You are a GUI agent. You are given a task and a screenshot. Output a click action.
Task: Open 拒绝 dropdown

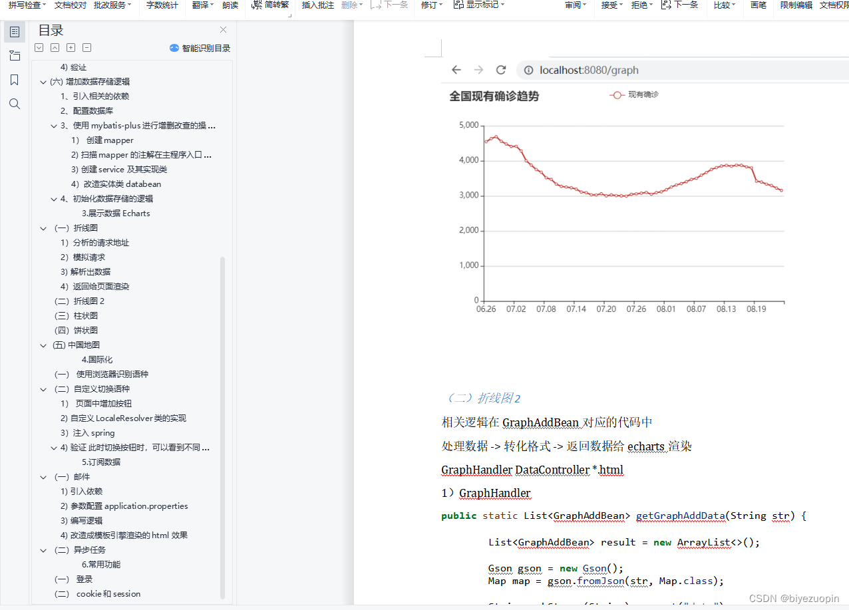[x=642, y=5]
